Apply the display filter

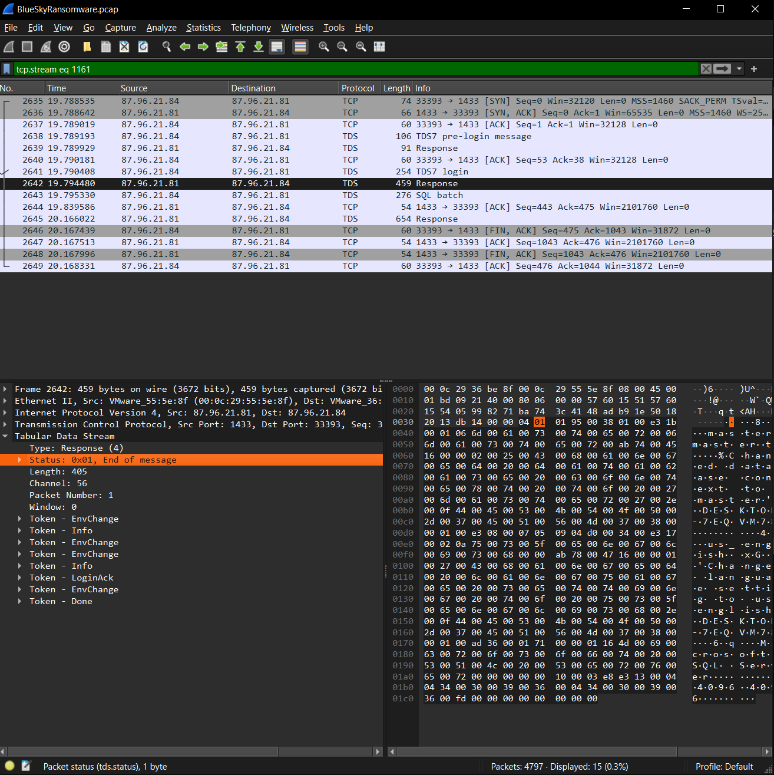[722, 69]
